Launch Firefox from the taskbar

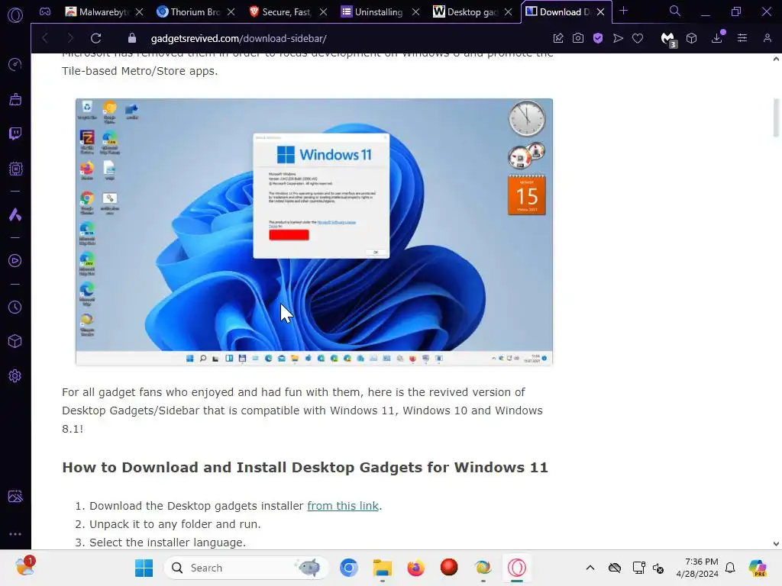415,568
